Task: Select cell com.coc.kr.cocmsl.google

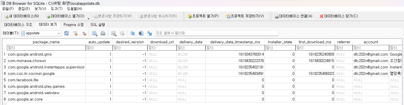Action: click(46, 73)
